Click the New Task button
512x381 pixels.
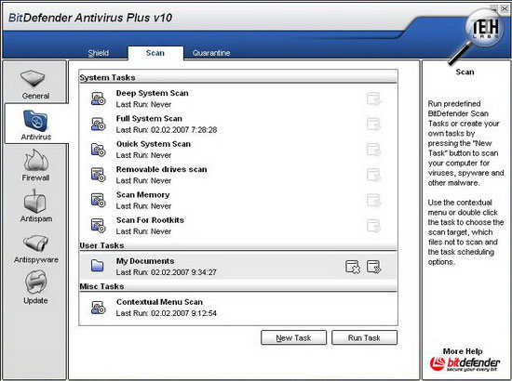(293, 337)
